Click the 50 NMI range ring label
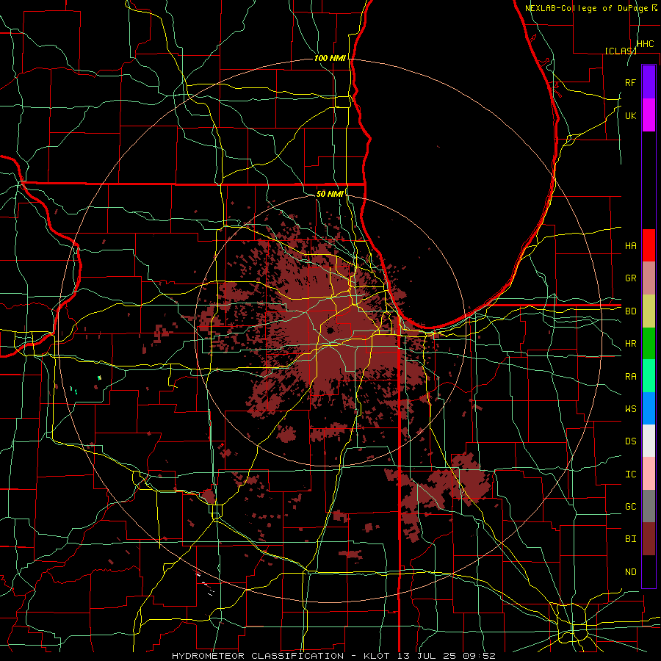661x661 pixels. 330,194
